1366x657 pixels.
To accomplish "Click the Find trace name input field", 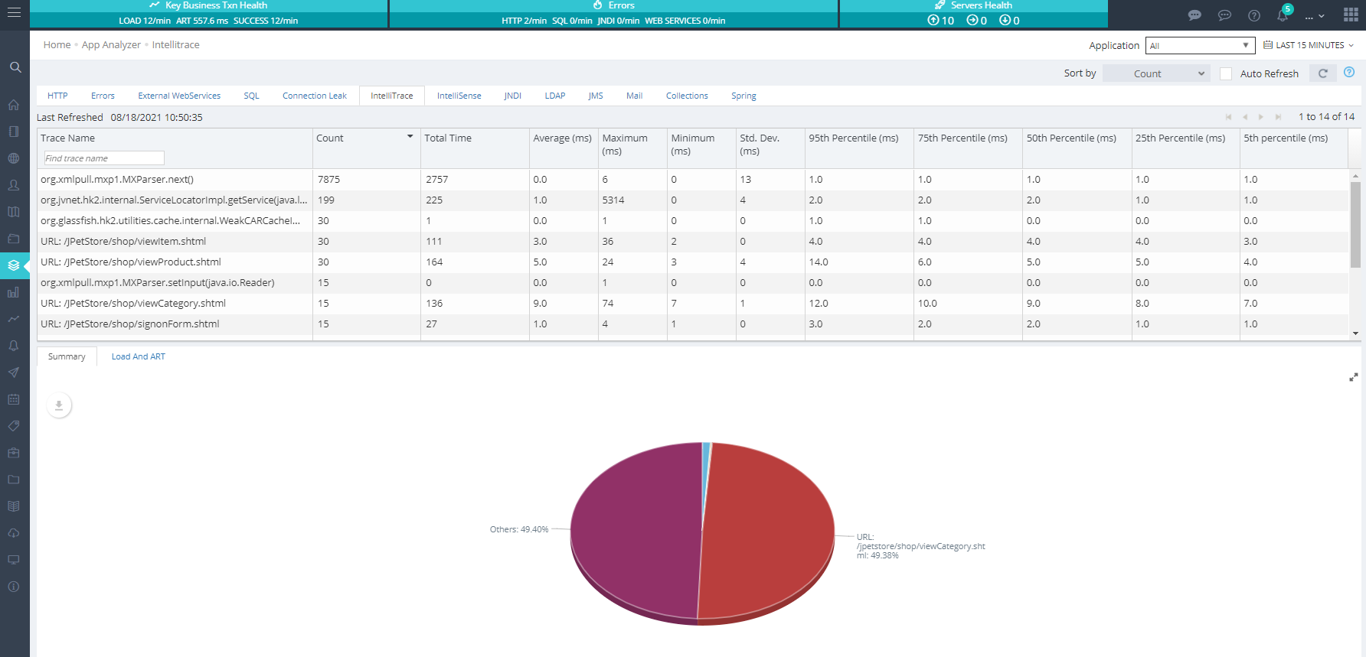I will click(x=103, y=158).
